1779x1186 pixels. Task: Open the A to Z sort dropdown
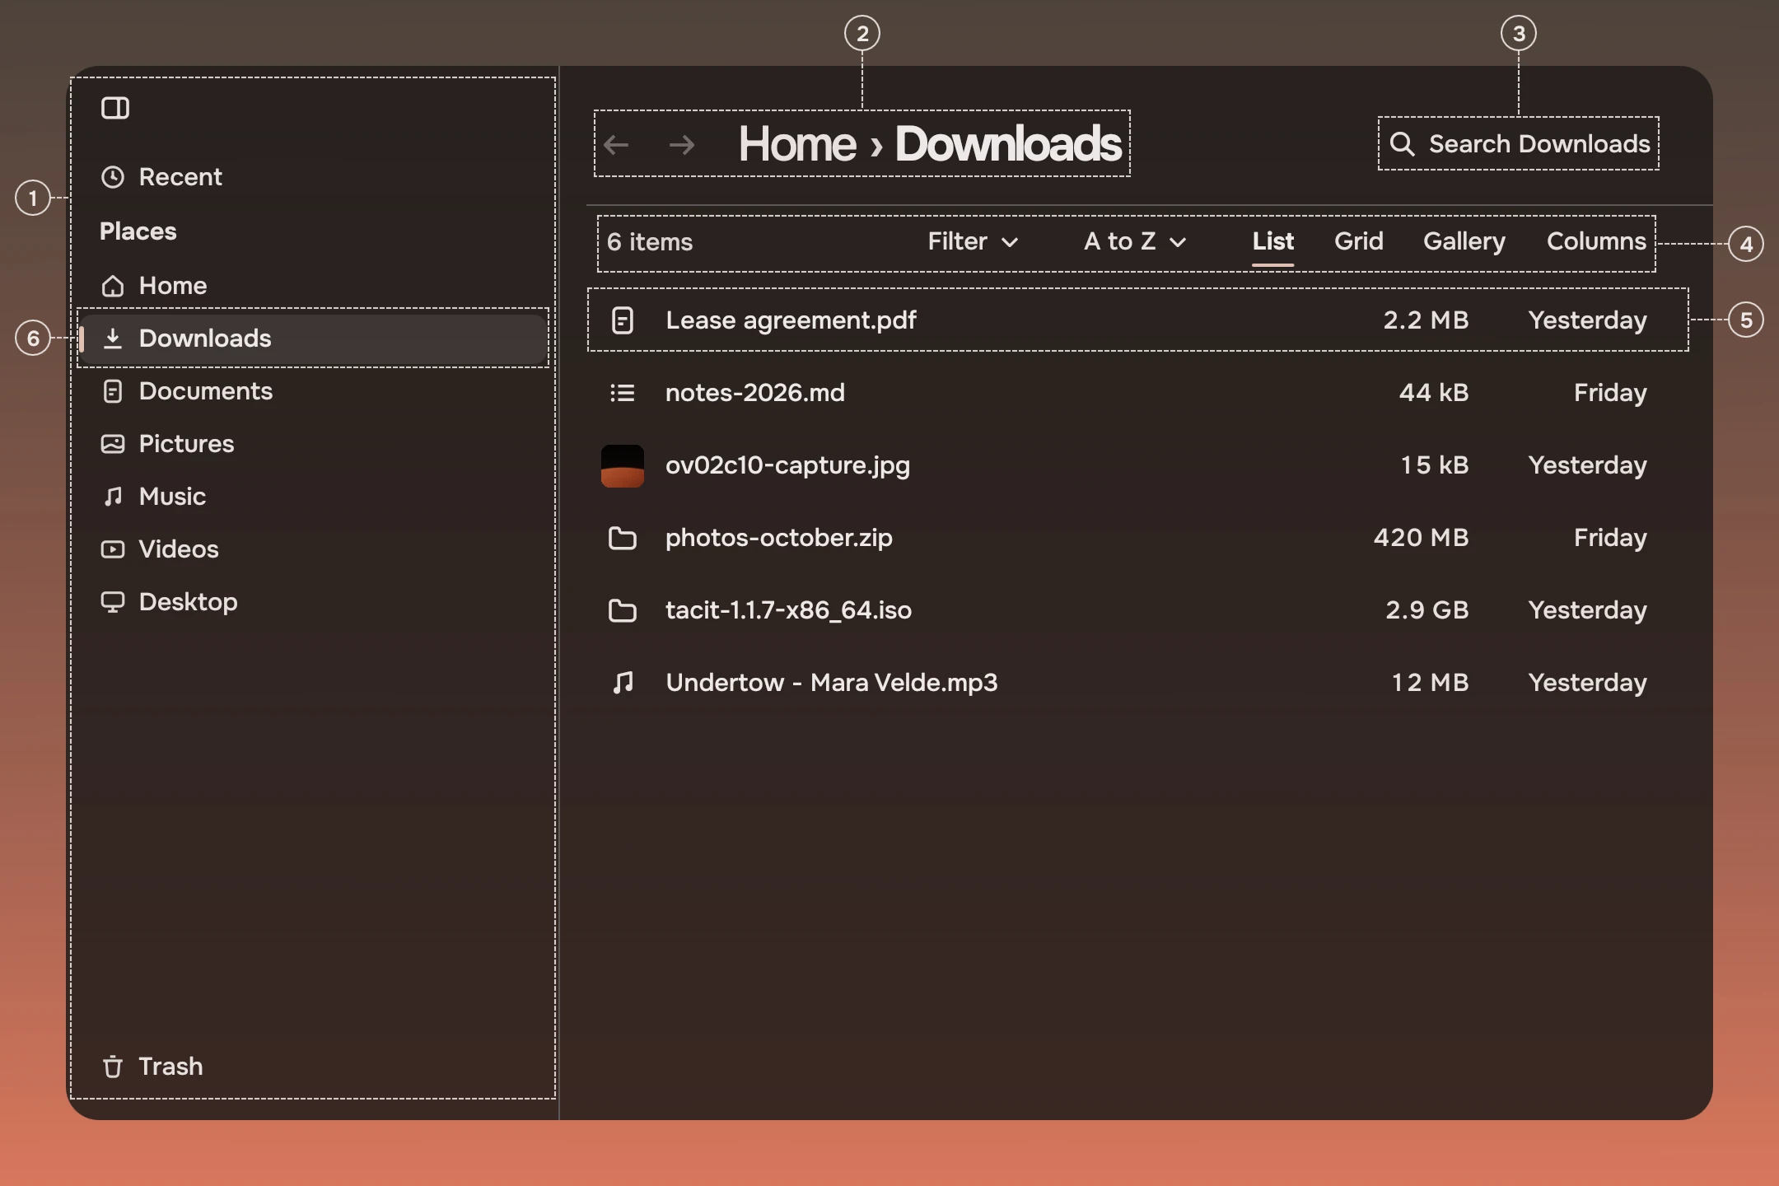1135,241
